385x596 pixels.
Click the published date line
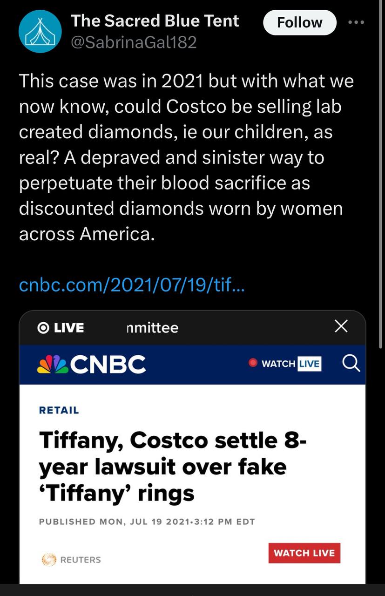click(147, 521)
